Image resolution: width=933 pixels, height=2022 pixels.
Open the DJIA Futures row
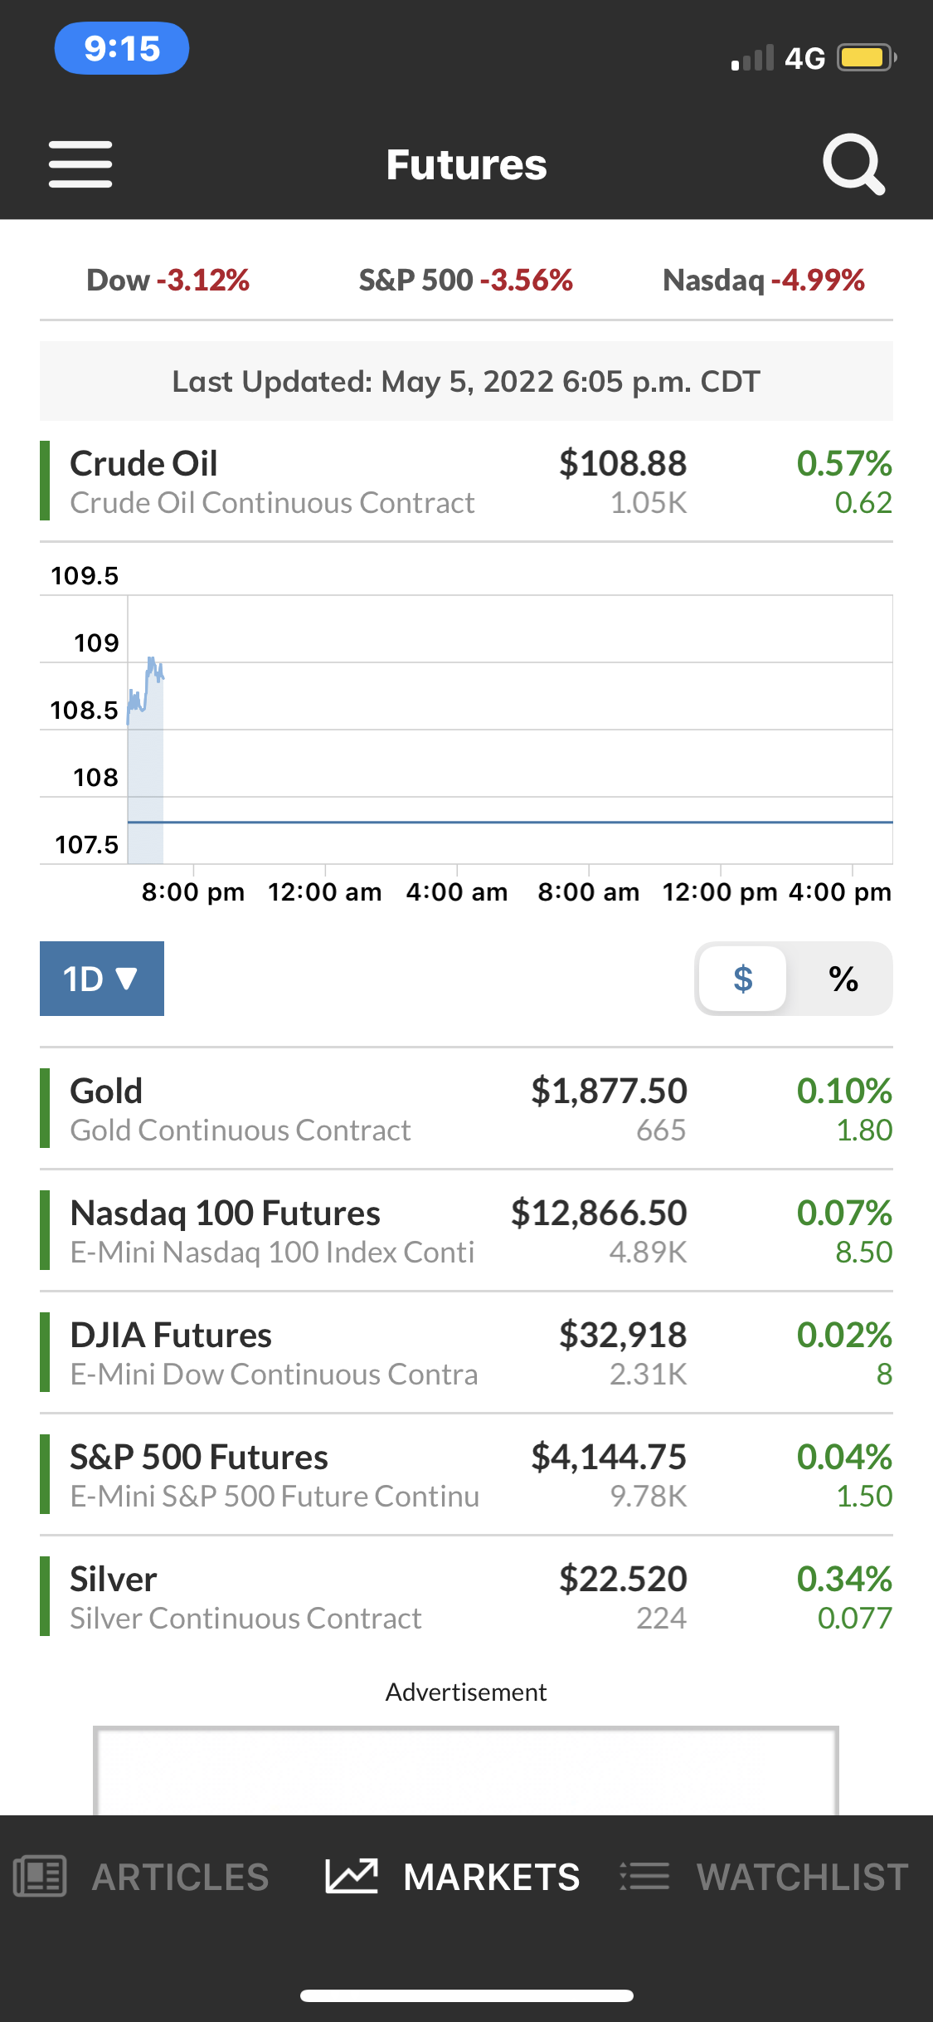click(466, 1353)
